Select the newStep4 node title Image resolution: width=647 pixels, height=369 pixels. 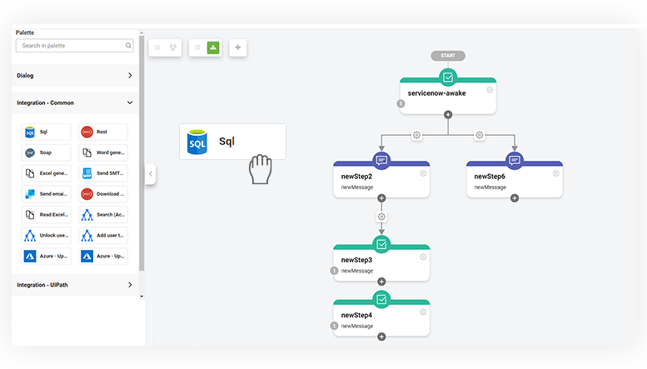356,315
